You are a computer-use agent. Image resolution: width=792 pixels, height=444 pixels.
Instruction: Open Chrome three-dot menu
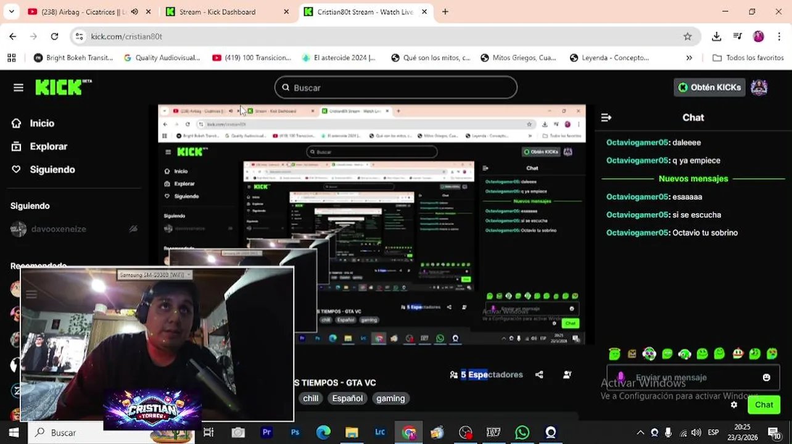(x=779, y=36)
